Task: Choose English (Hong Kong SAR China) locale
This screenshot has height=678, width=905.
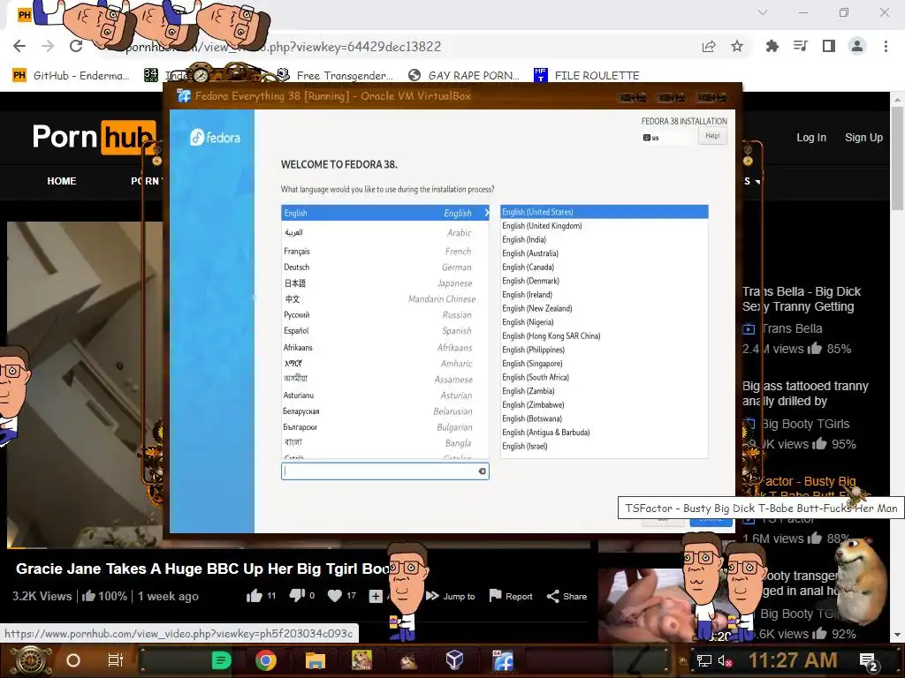Action: pos(605,336)
